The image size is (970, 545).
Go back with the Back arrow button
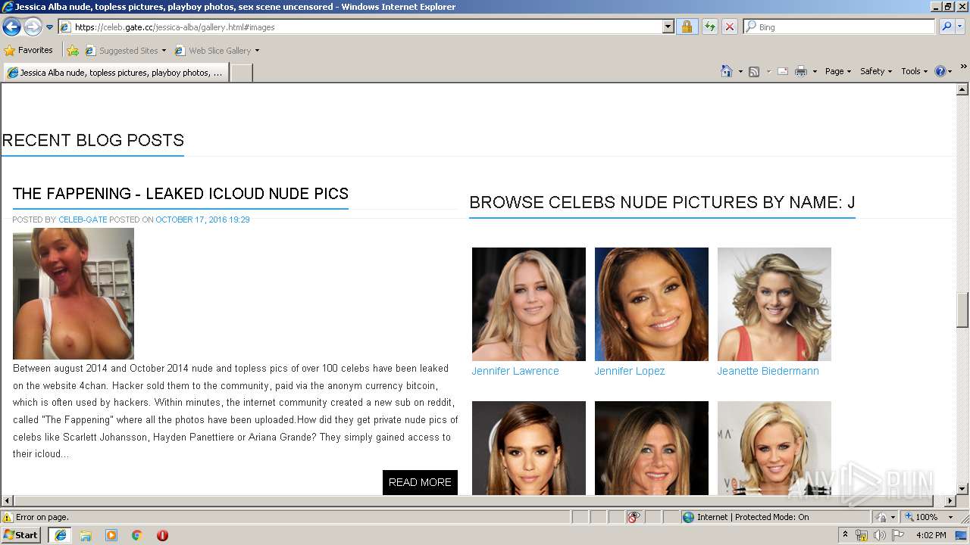(x=11, y=26)
